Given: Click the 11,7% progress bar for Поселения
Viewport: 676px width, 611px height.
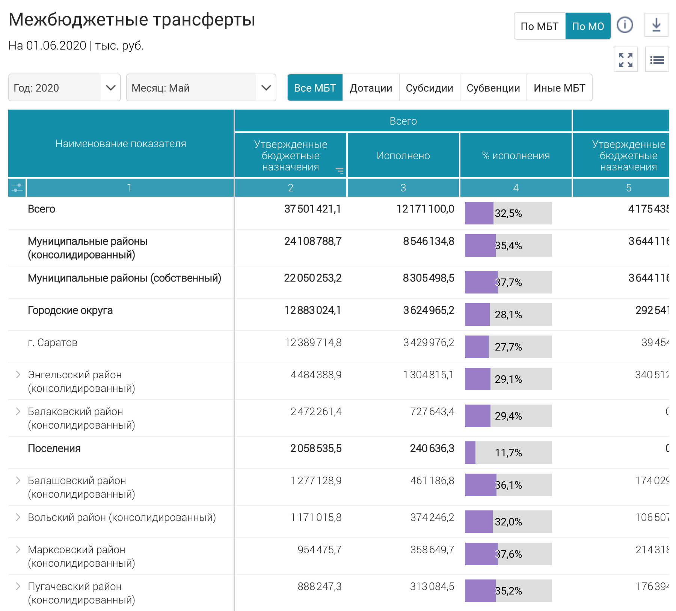Looking at the screenshot, I should [x=509, y=453].
